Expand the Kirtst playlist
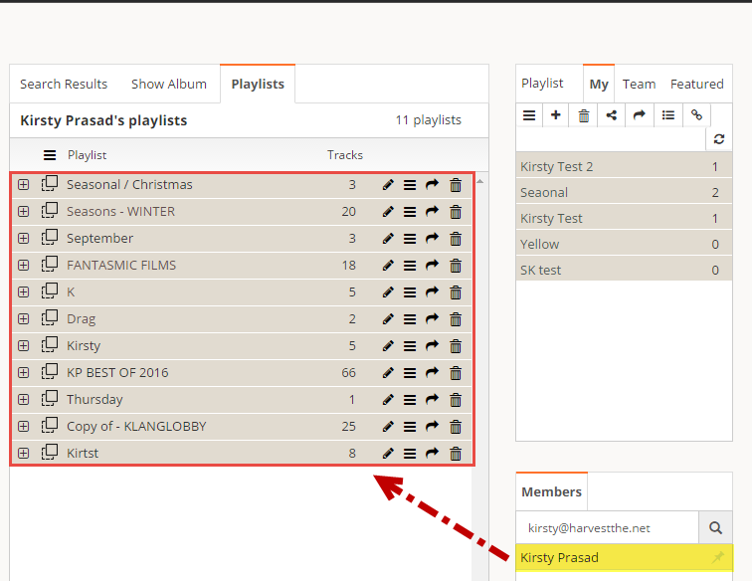Viewport: 752px width, 581px height. [23, 454]
